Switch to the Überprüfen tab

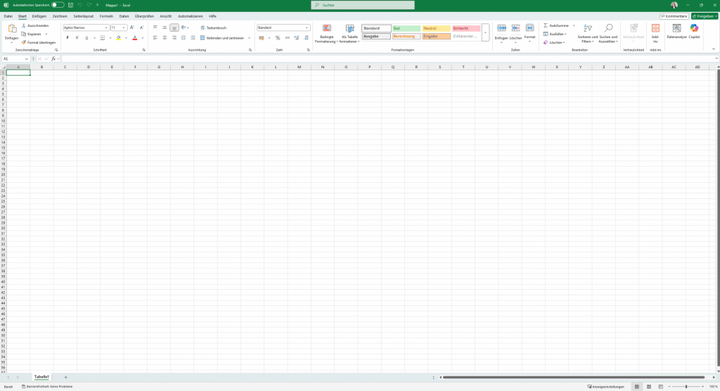coord(144,16)
